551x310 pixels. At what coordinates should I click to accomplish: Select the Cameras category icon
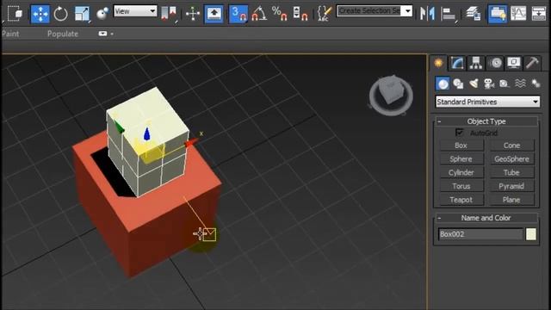pos(489,84)
